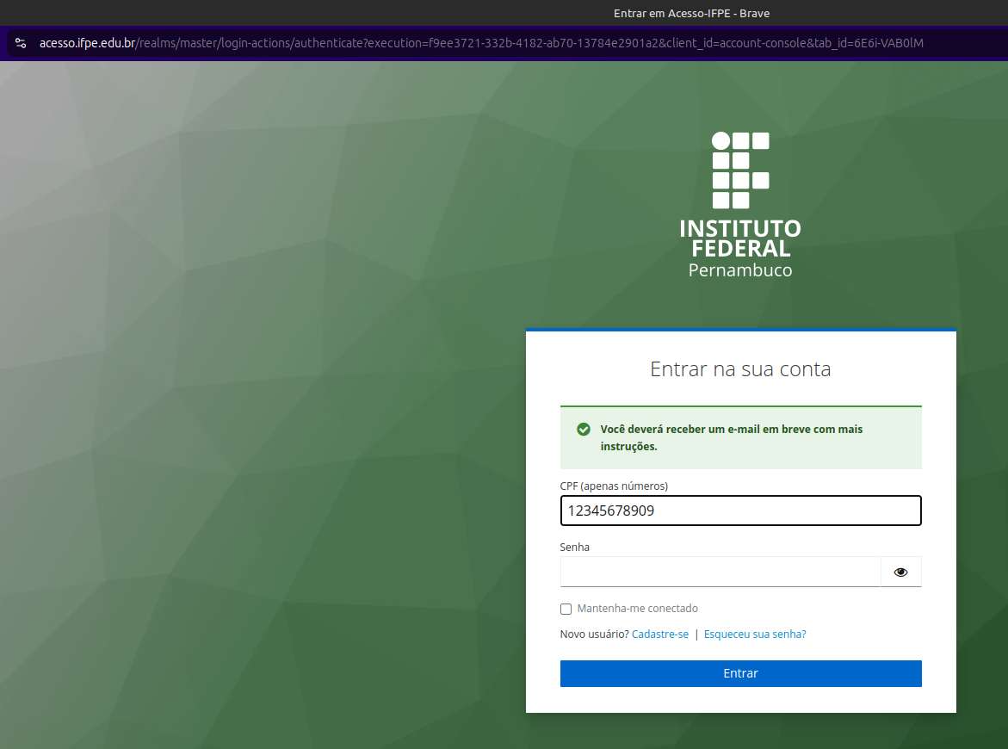Click the green success checkmark icon

pos(584,429)
